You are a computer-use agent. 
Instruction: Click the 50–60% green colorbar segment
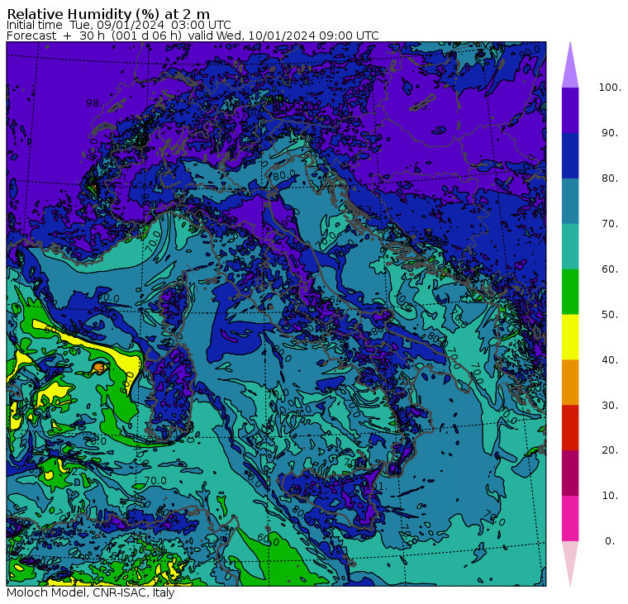coord(570,292)
